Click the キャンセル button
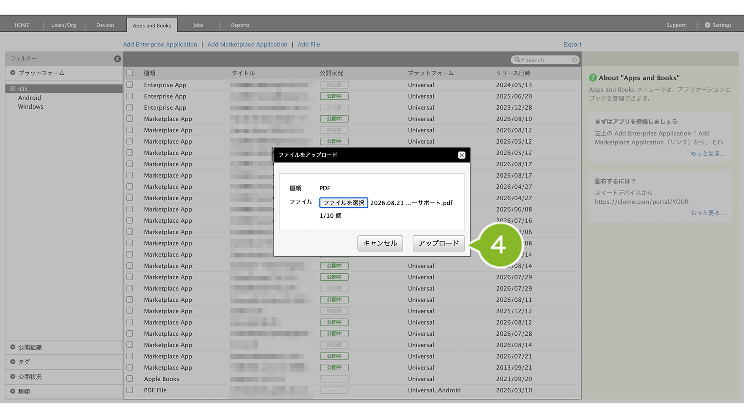The image size is (744, 418). tap(380, 243)
